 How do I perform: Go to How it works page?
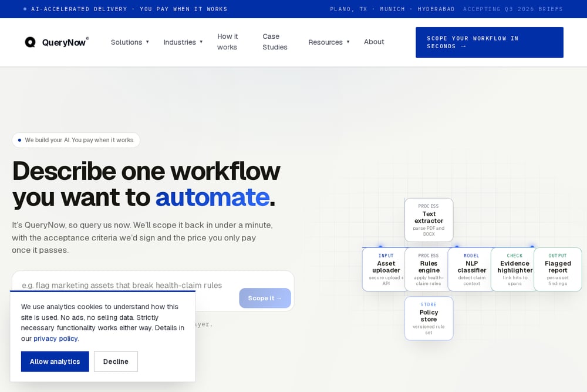click(x=228, y=42)
